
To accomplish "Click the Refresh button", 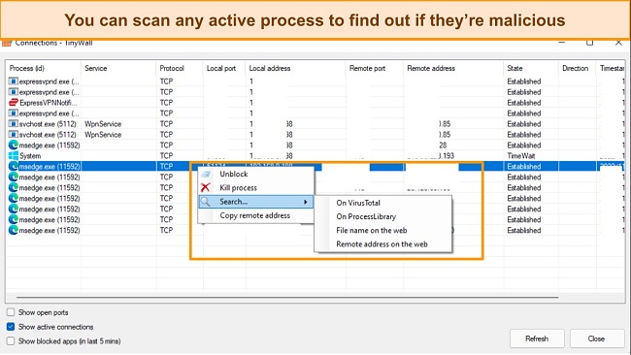I will [537, 339].
